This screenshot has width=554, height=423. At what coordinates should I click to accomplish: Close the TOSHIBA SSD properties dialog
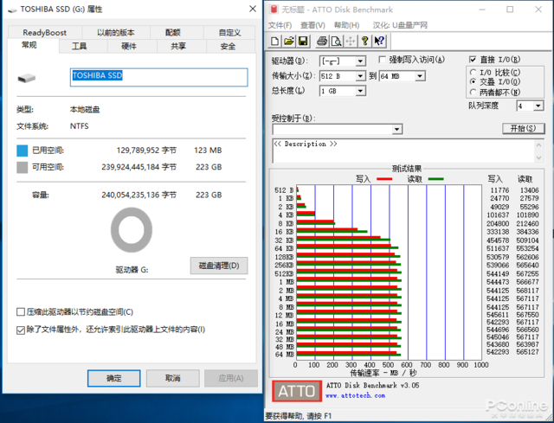tap(253, 9)
